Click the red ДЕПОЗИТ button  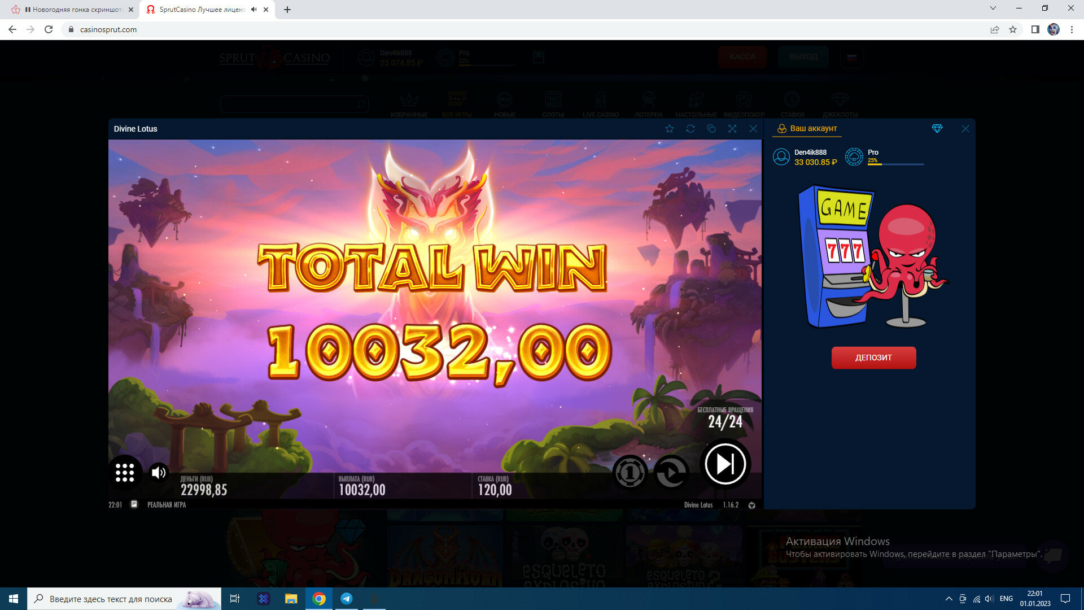point(873,358)
